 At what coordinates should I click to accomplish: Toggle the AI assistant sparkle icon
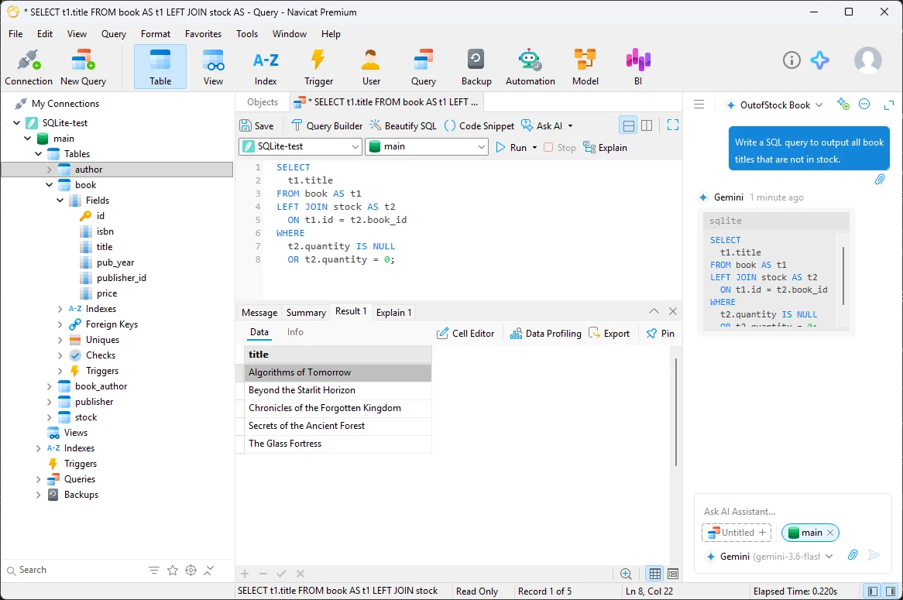pos(819,60)
